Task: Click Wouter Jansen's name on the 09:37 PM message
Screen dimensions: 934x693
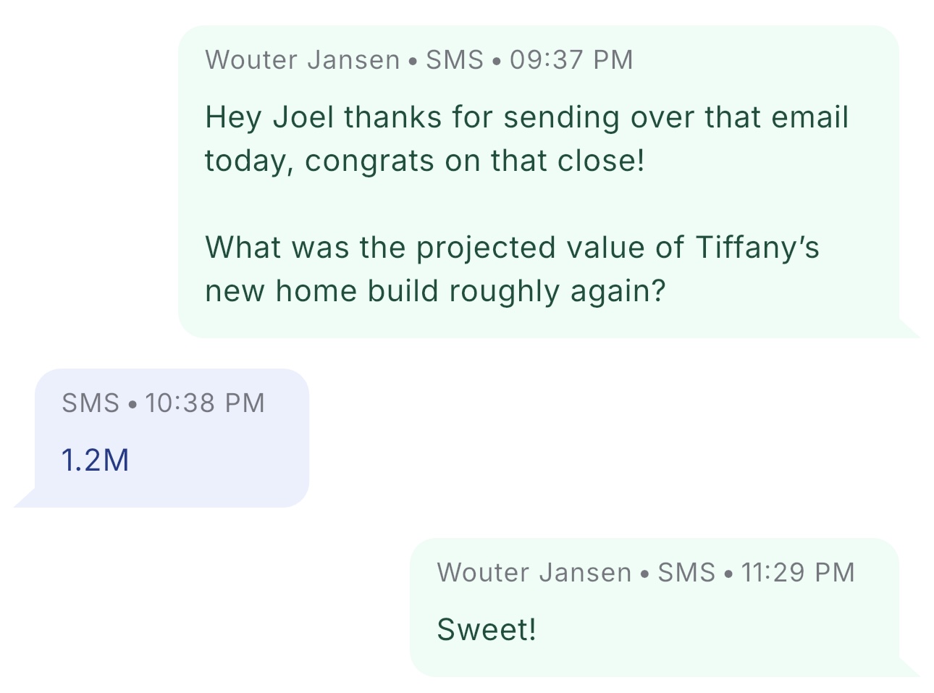Action: pos(302,59)
